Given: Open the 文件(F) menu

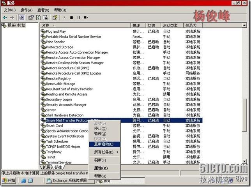Looking at the screenshot, I should pos(10,10).
